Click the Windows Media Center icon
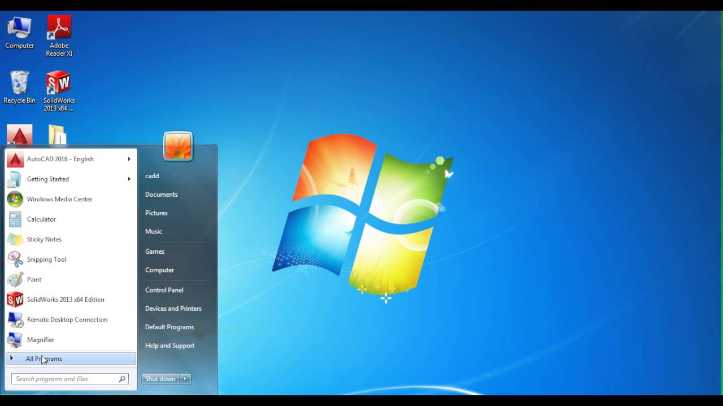The height and width of the screenshot is (406, 723). point(15,199)
